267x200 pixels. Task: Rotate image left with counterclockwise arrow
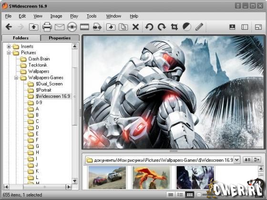click(149, 27)
